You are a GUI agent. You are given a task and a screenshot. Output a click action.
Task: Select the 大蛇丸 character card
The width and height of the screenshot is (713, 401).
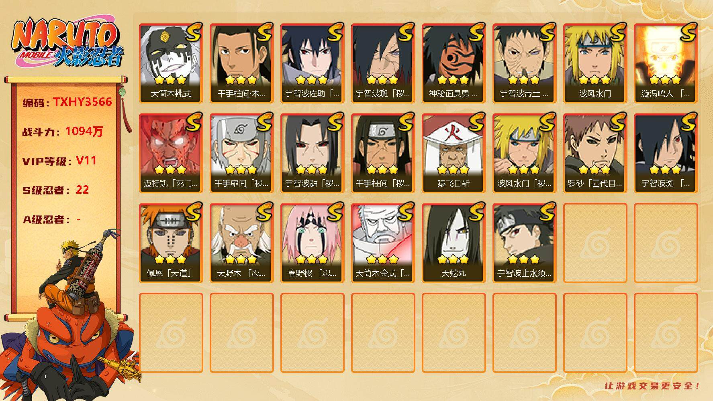point(454,243)
